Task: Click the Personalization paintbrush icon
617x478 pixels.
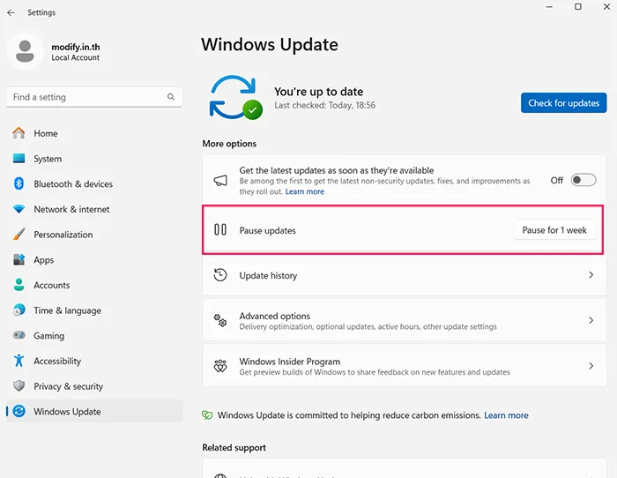Action: click(x=19, y=235)
